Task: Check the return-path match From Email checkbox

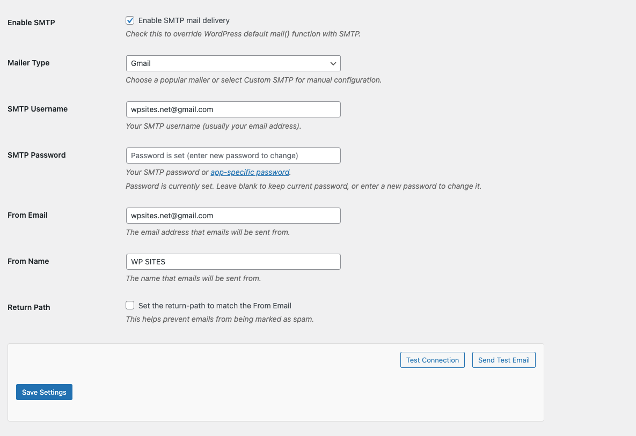Action: [x=130, y=305]
